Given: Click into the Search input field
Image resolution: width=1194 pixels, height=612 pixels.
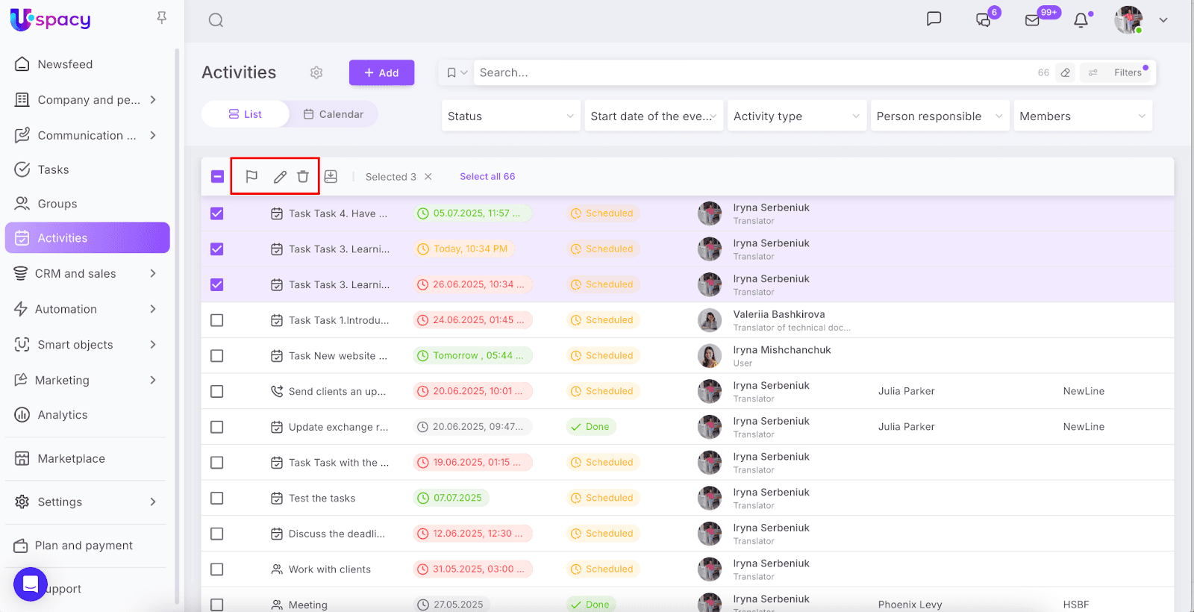Looking at the screenshot, I should pyautogui.click(x=746, y=72).
